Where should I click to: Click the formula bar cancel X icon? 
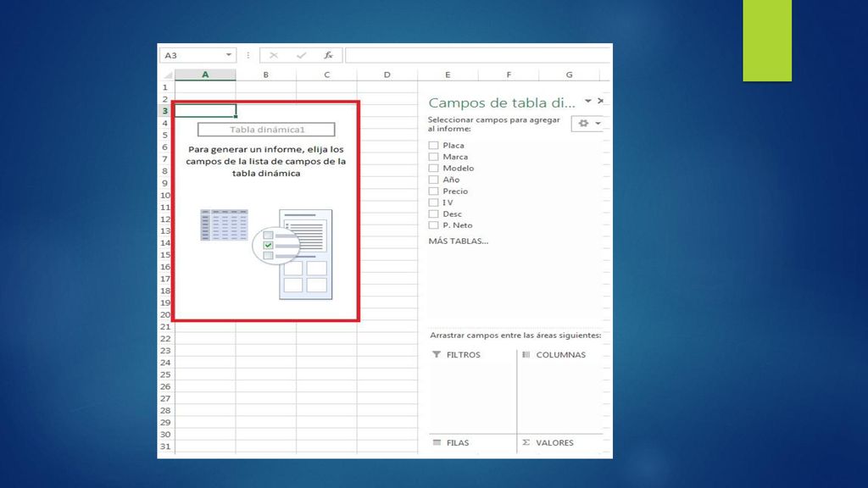click(x=274, y=55)
